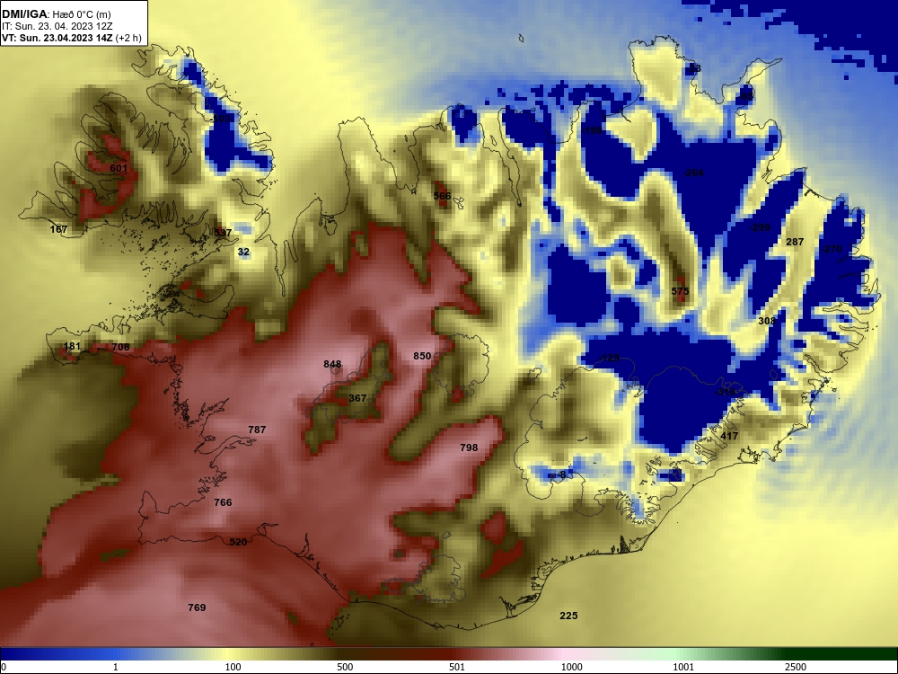Click the legend label 1001
Screen dimensions: 898x674
683,667
